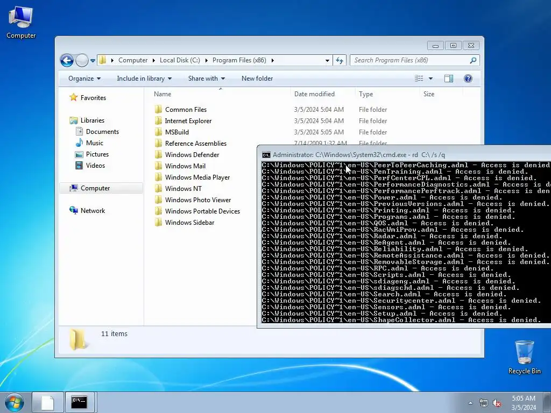
Task: Select the Internet Explorer folder
Action: click(188, 121)
